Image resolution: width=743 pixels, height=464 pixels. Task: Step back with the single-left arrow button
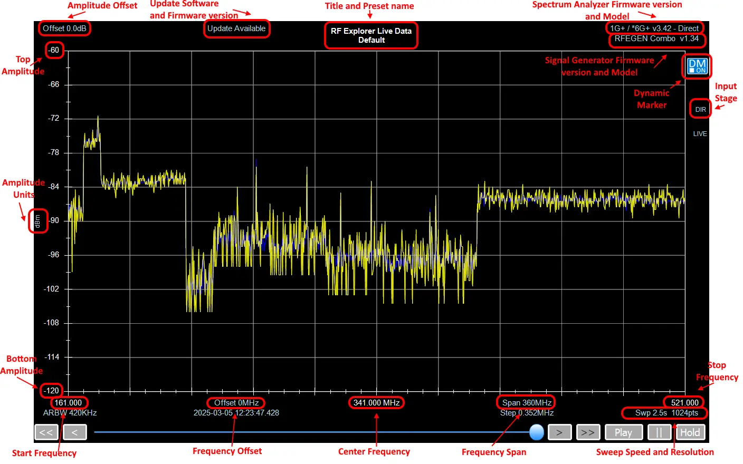pyautogui.click(x=74, y=432)
